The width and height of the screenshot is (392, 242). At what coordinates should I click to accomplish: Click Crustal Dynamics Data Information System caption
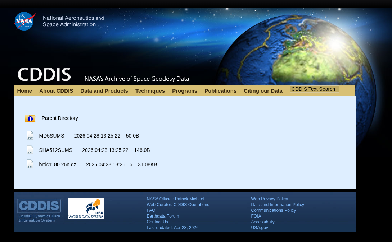39,218
